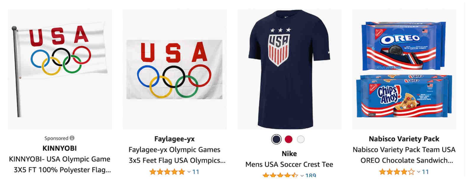Open the Faylagee-yx Olympic flag image
Image resolution: width=472 pixels, height=181 pixels.
pyautogui.click(x=175, y=69)
